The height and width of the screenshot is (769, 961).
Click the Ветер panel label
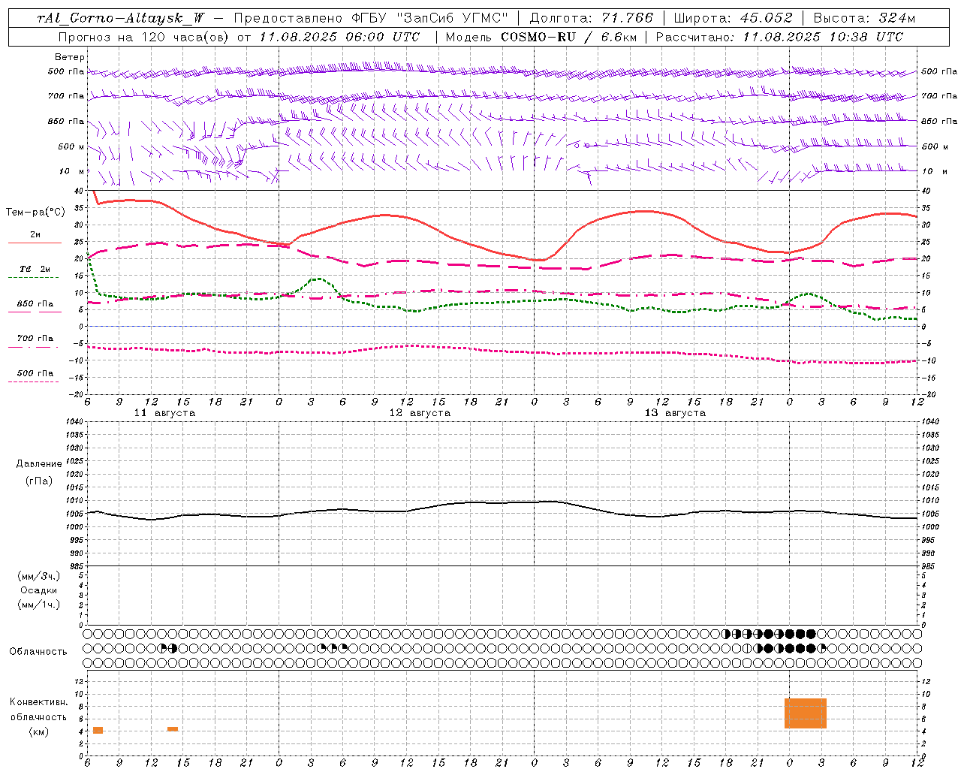coord(70,57)
